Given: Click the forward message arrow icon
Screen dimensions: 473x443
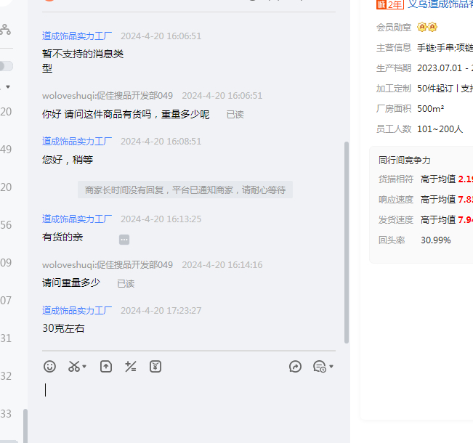Looking at the screenshot, I should [x=295, y=367].
